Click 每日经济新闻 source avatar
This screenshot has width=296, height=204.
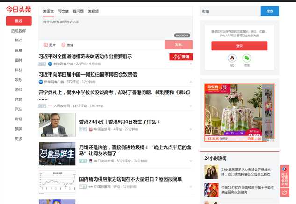click(91, 161)
